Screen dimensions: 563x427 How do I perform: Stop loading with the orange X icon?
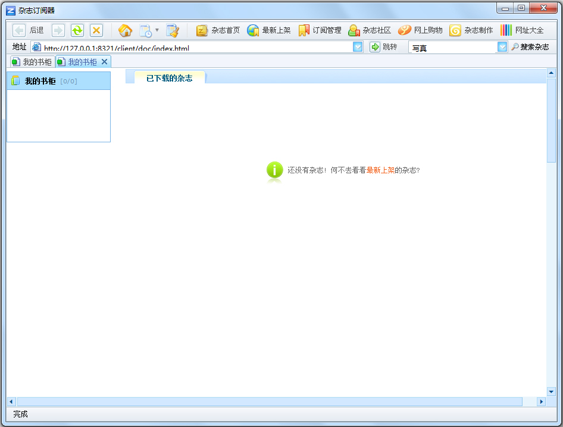pos(96,30)
